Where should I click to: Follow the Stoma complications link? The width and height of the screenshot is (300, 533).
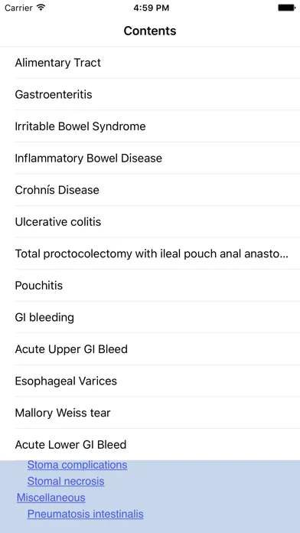tap(77, 465)
